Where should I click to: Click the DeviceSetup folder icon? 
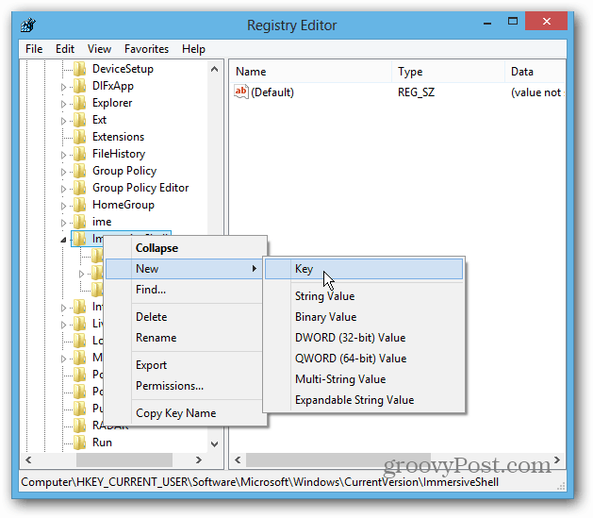(x=80, y=69)
